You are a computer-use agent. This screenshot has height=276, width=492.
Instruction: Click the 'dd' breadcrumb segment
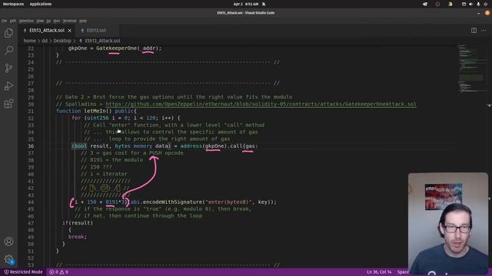coord(45,41)
